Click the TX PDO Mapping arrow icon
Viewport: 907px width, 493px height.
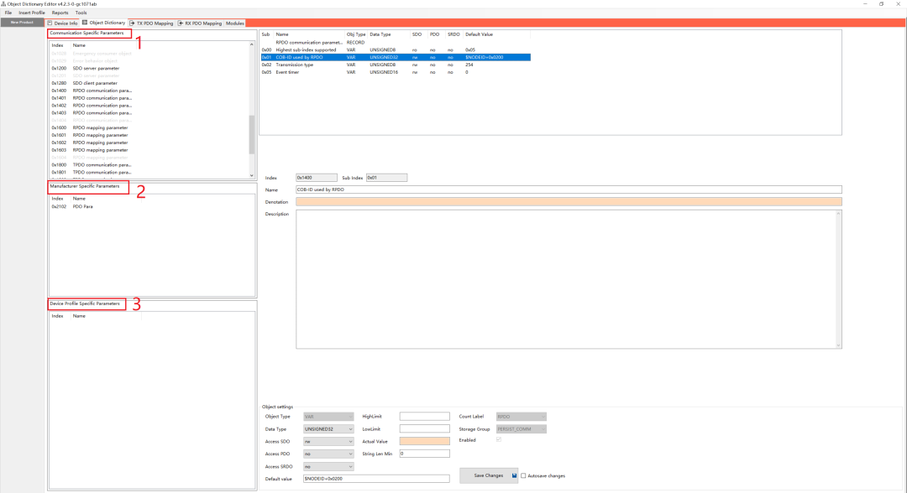(x=132, y=23)
